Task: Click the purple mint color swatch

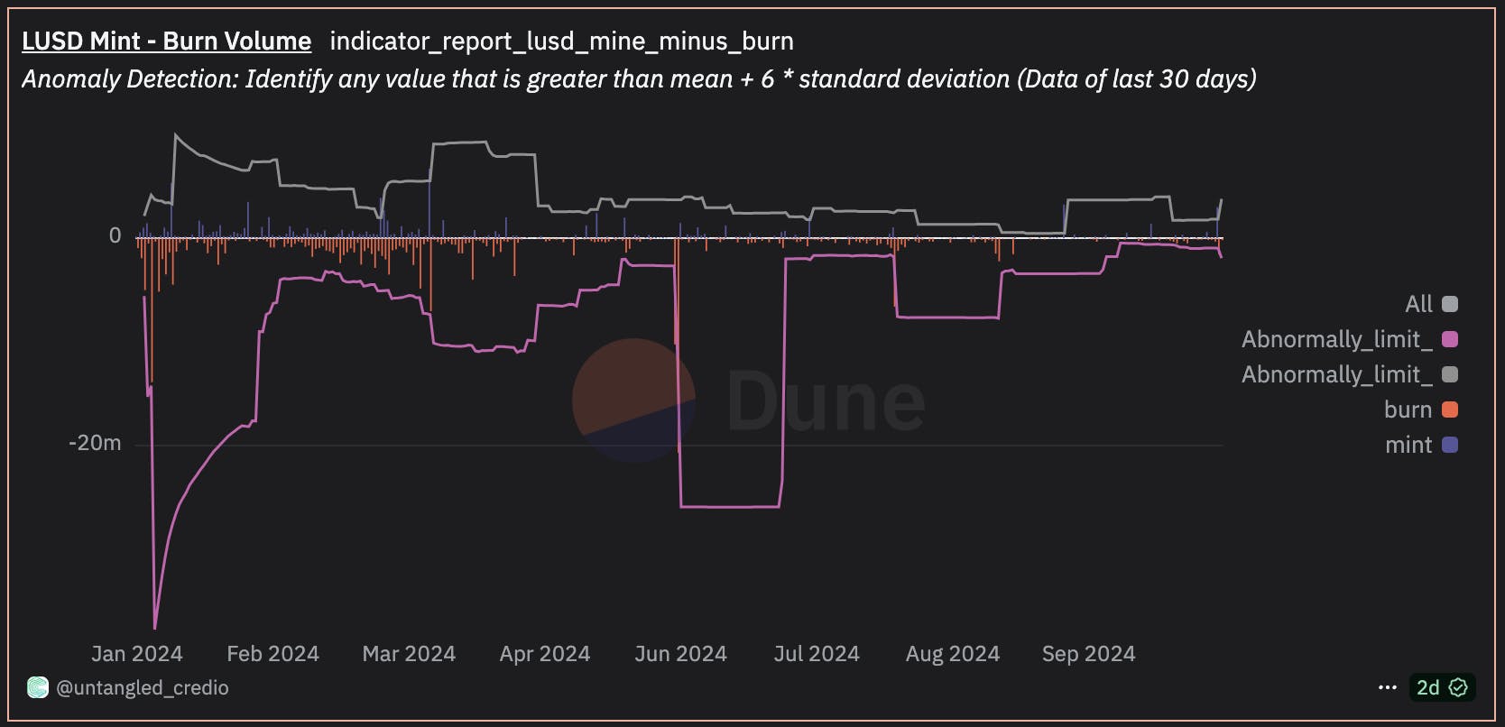Action: click(x=1450, y=445)
